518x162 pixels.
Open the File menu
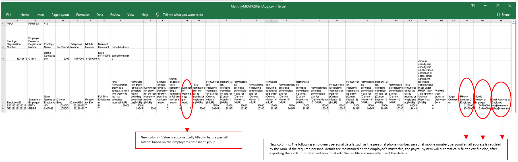[9, 15]
